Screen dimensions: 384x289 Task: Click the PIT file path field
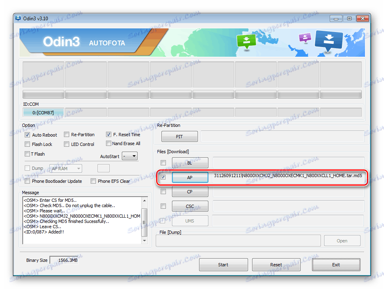282,137
